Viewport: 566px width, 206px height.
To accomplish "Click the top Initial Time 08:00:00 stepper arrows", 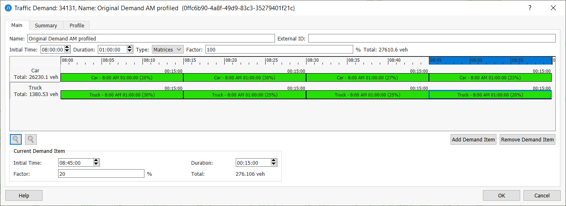I will click(67, 49).
